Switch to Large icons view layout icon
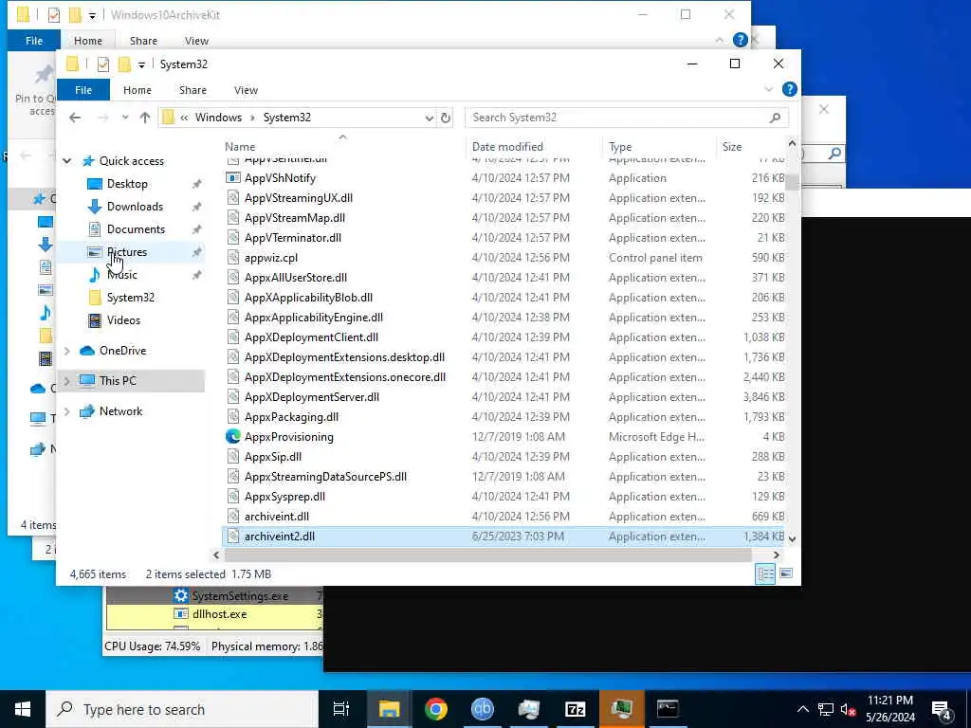 tap(786, 573)
